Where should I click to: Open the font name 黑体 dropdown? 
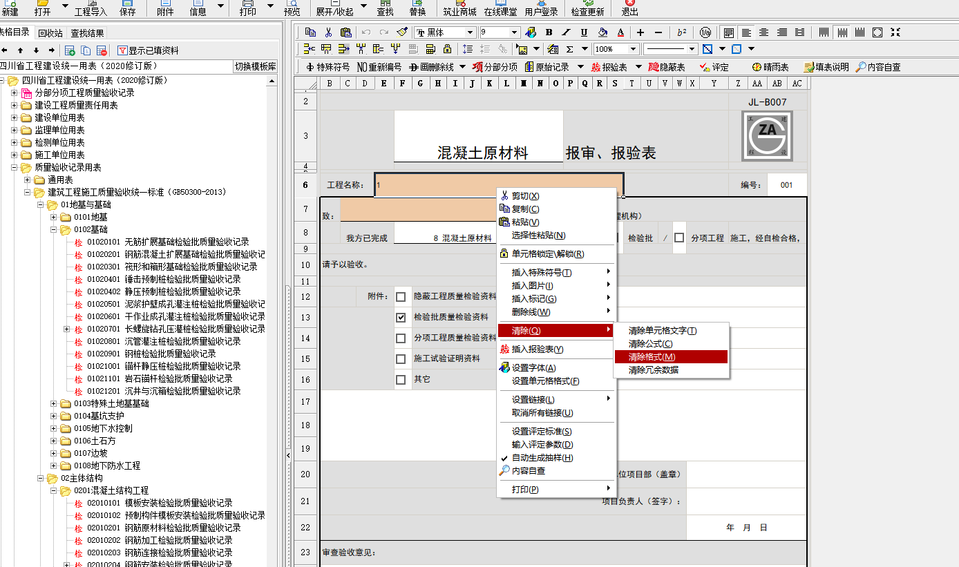coord(471,32)
